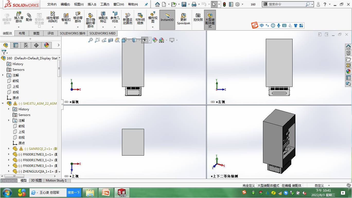This screenshot has width=352, height=198.
Task: Open the DisplayManager color ball tab
Action: point(47,45)
